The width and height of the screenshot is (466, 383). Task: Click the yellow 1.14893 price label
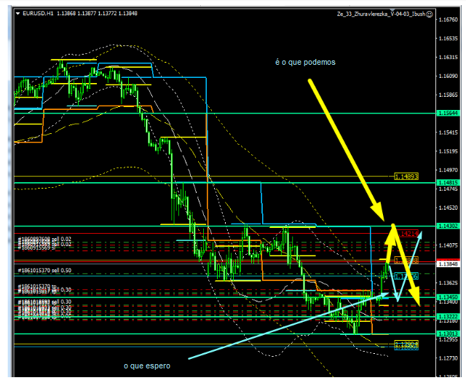pos(405,176)
